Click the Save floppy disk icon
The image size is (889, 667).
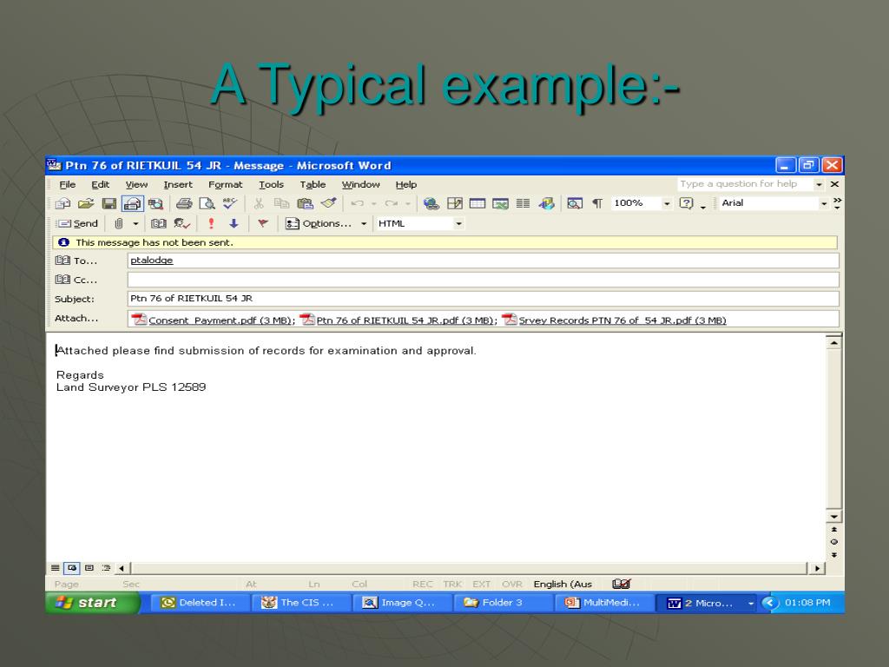coord(109,203)
